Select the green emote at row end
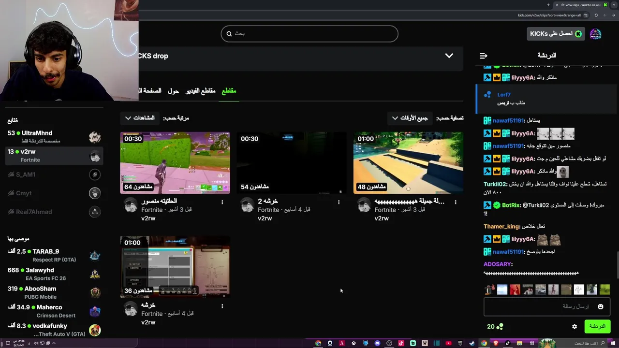 (605, 290)
